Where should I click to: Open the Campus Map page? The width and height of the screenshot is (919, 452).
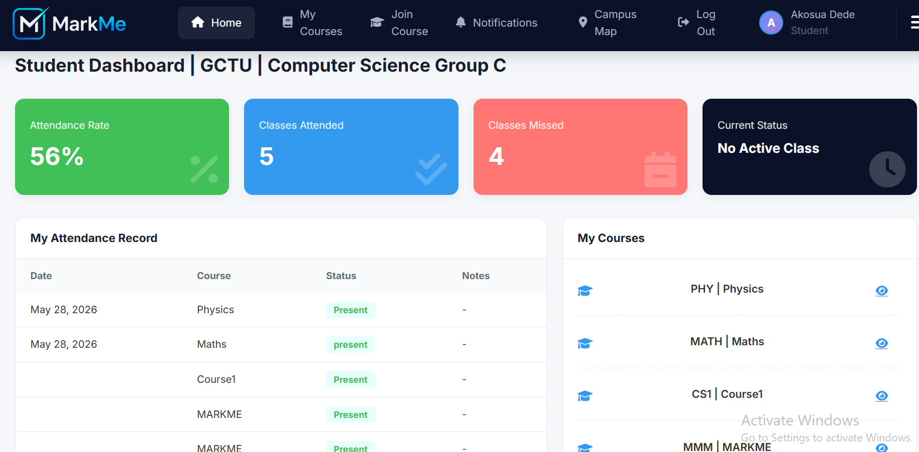click(x=607, y=23)
